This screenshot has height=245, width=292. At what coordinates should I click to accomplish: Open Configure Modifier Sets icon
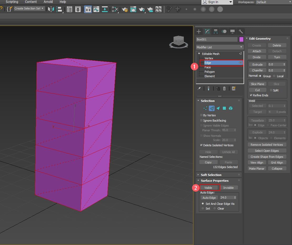pos(234,88)
